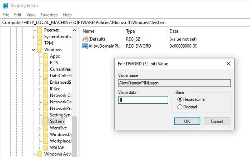Screen dimensions: 250x157
Task: Click the tree pane scroll up arrow
Action: tap(74, 30)
